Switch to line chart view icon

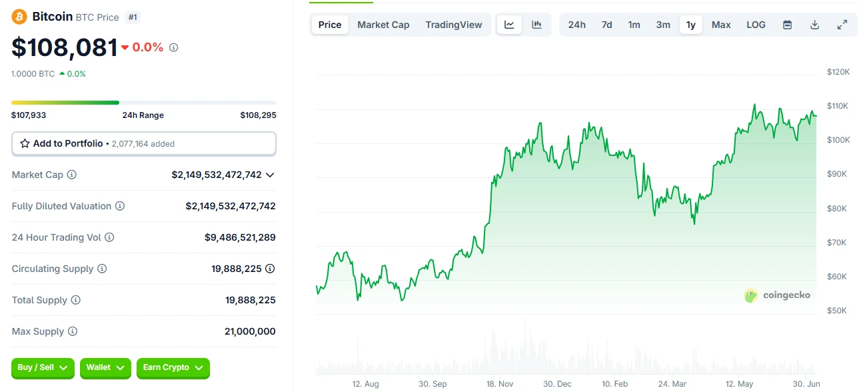[509, 25]
